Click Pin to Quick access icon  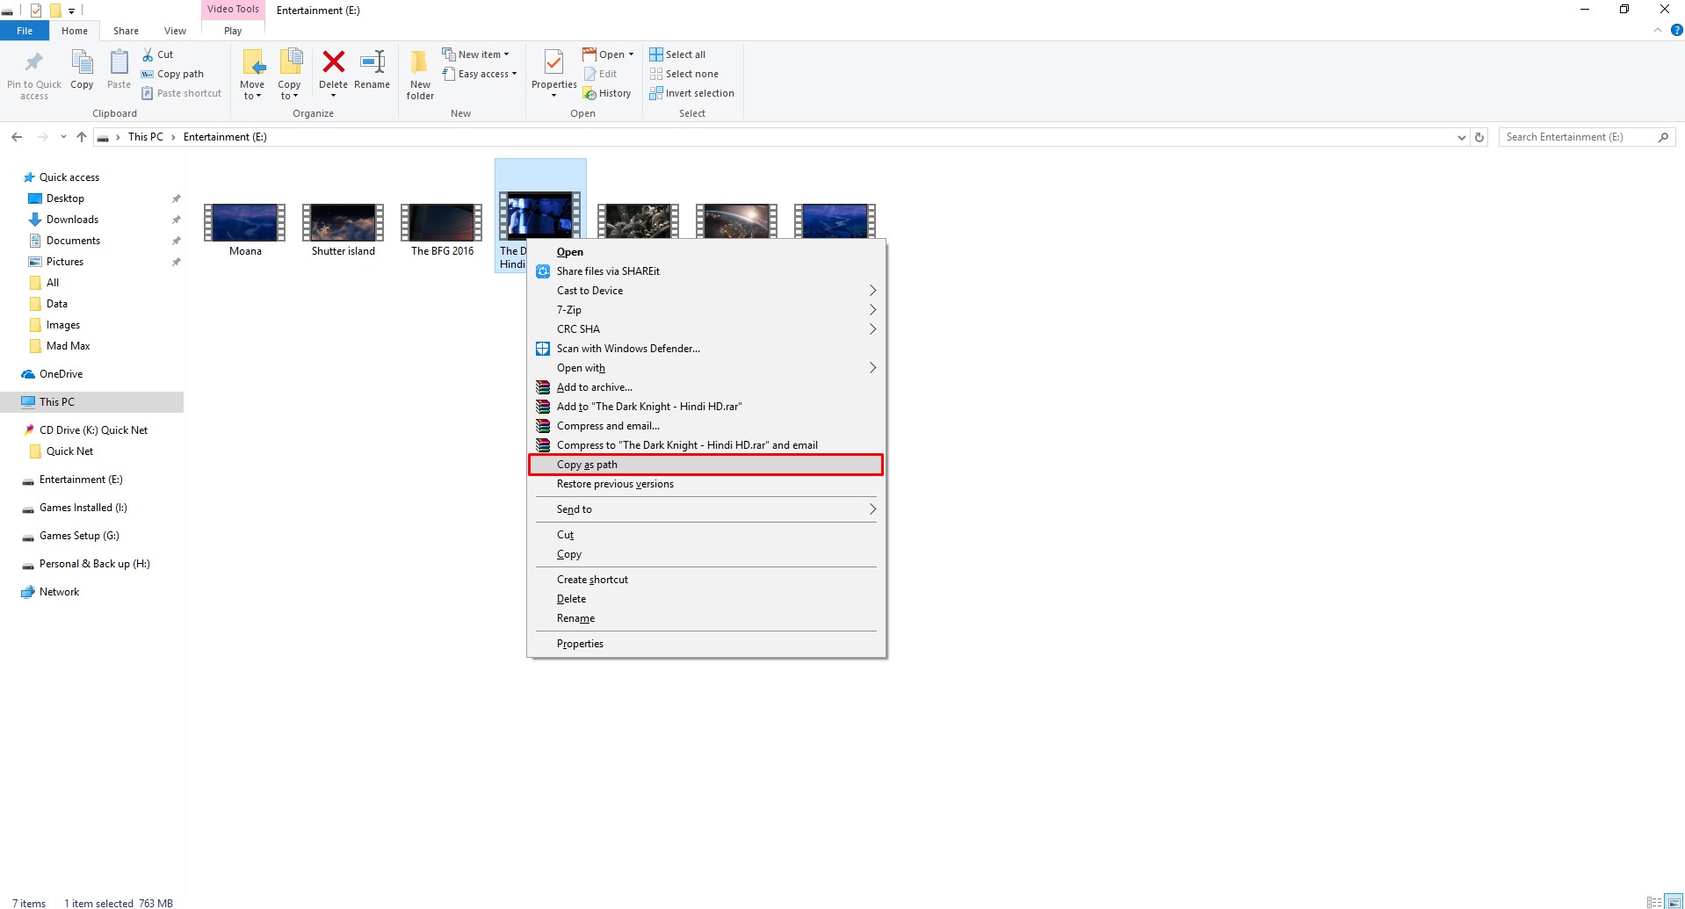point(34,62)
